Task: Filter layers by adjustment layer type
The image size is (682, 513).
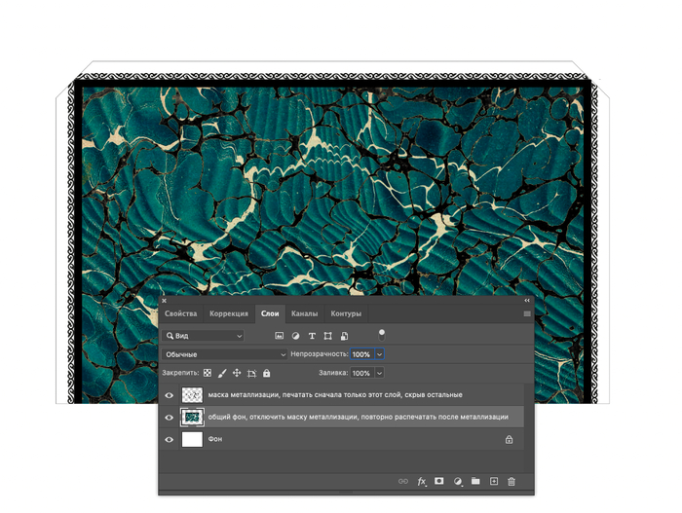Action: coord(295,336)
